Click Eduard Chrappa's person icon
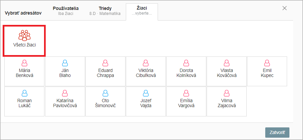The height and width of the screenshot is (140, 303). click(x=105, y=63)
